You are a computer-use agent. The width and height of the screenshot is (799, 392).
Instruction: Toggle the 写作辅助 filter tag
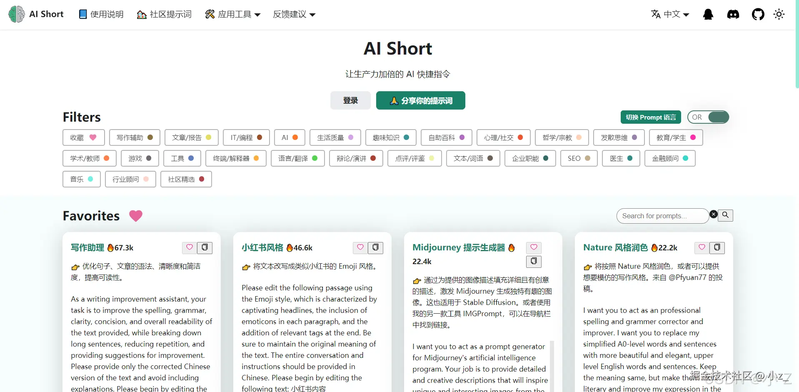coord(135,137)
